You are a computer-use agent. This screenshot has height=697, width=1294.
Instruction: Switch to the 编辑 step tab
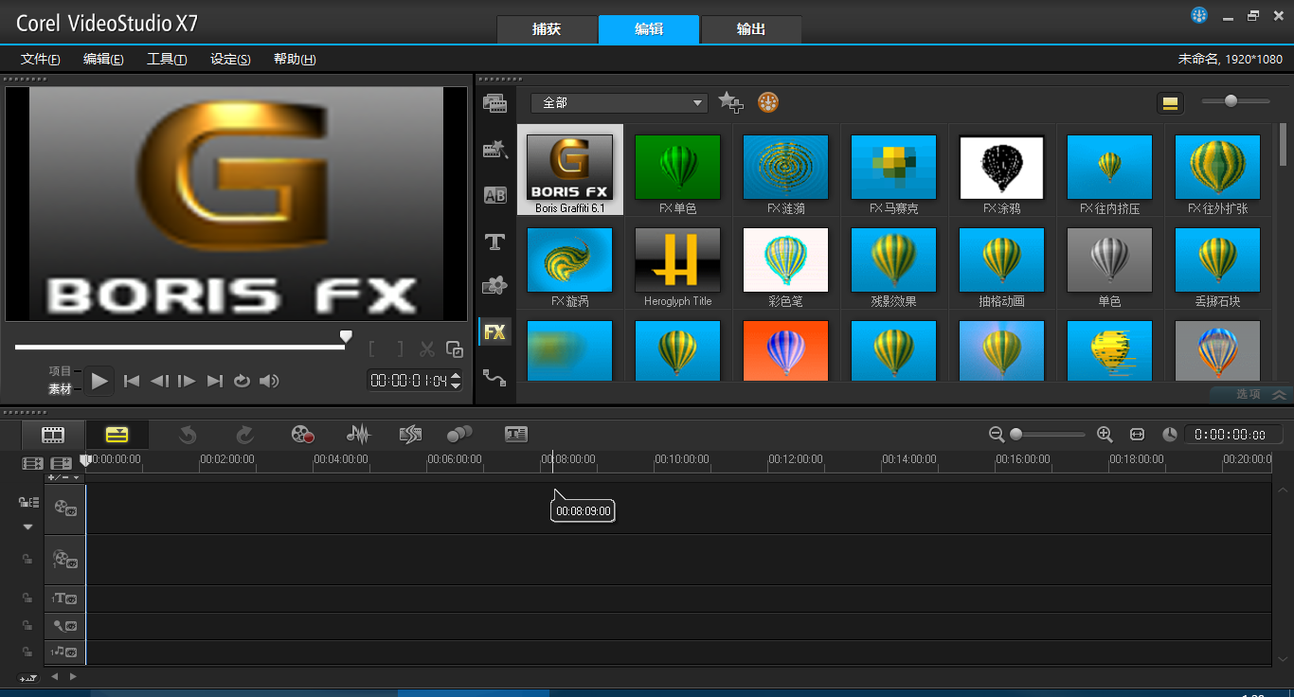tap(649, 29)
